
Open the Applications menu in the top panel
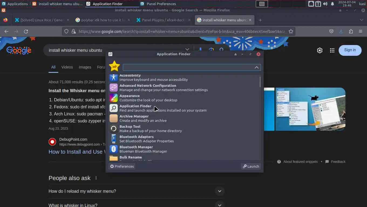[x=15, y=4]
